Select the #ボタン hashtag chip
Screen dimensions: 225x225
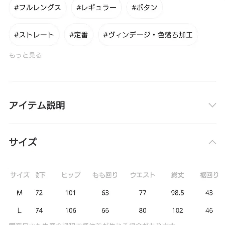[145, 8]
